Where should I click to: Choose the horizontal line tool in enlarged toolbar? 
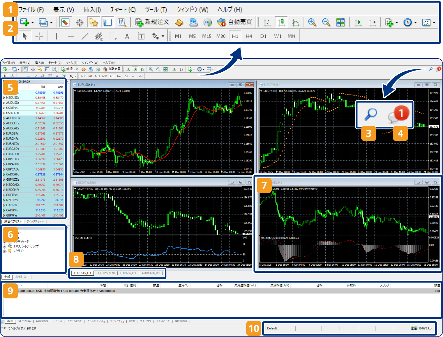tap(71, 36)
